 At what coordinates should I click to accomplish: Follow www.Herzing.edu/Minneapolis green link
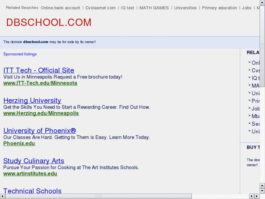[x=41, y=113]
